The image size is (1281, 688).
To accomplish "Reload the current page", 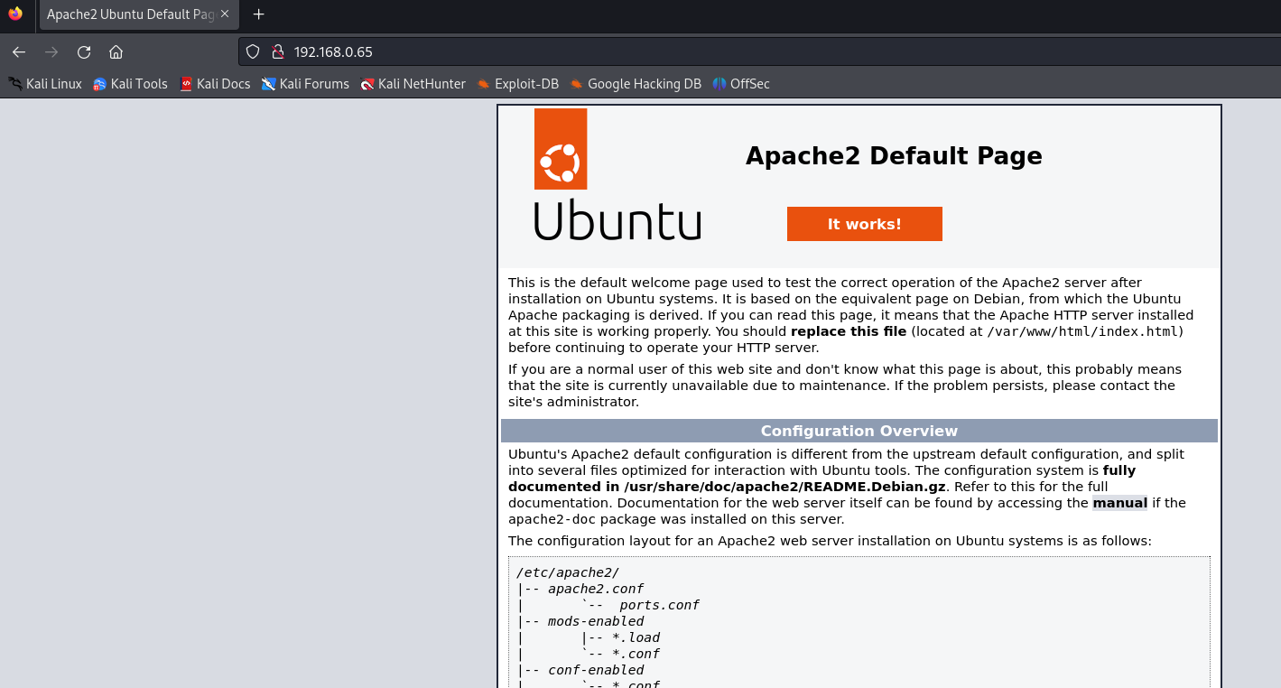I will click(x=84, y=51).
